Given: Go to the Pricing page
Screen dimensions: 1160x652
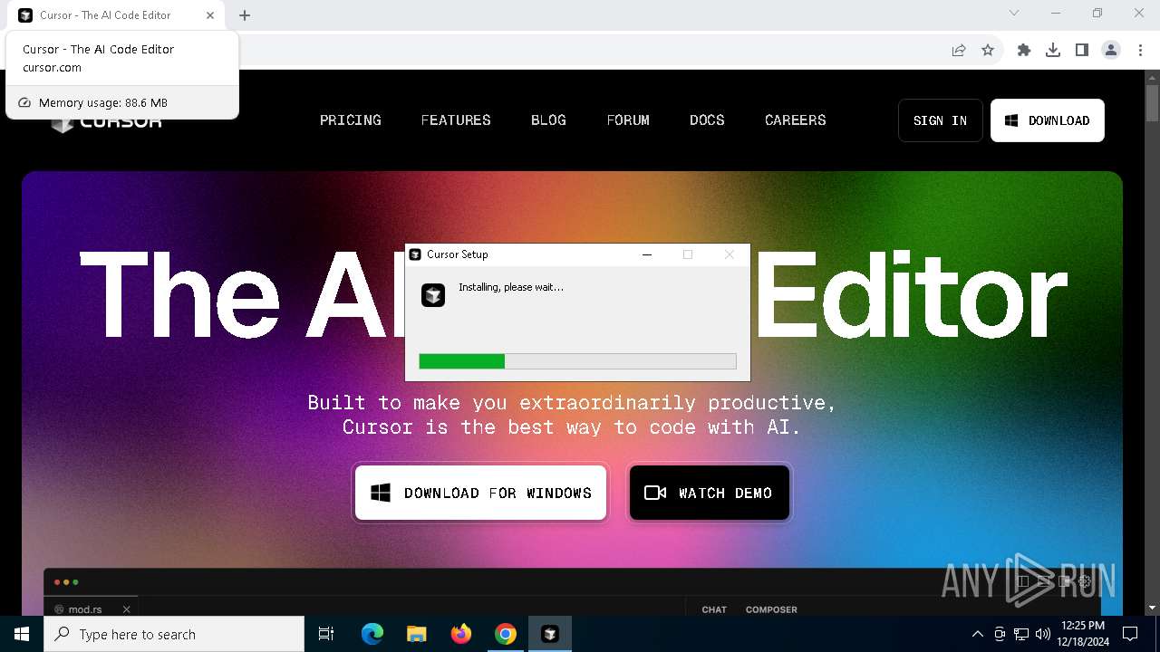Looking at the screenshot, I should [350, 120].
